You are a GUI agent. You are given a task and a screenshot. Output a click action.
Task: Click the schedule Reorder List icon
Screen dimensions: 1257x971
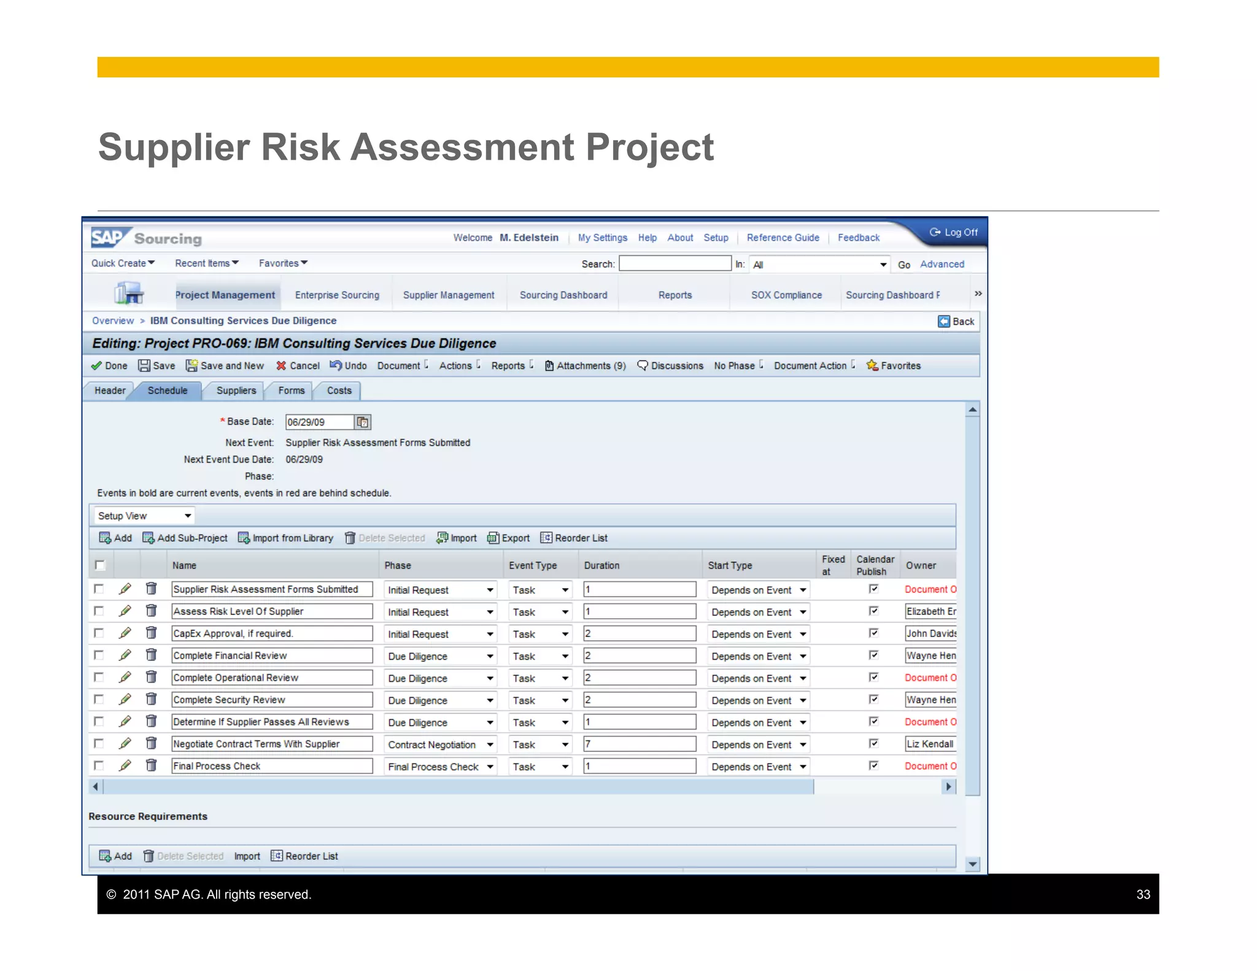point(546,538)
